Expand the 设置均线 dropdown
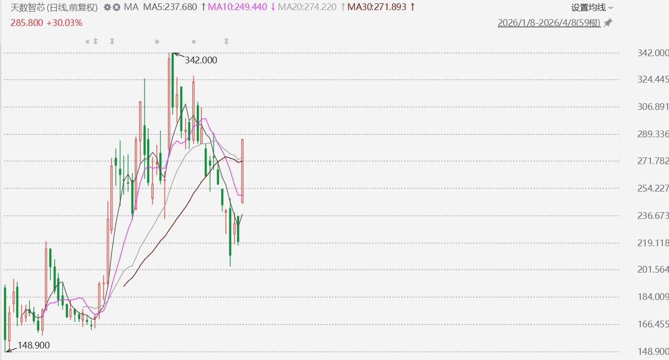Viewport: 669px width, 360px height. pos(592,8)
